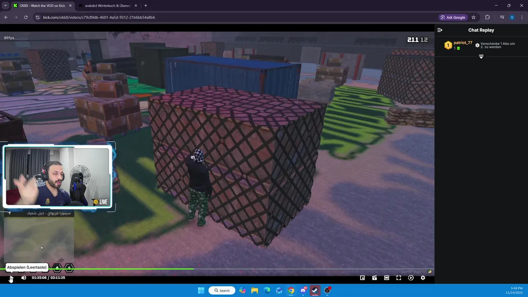The image size is (528, 297).
Task: Open a new browser tab
Action: point(146,6)
